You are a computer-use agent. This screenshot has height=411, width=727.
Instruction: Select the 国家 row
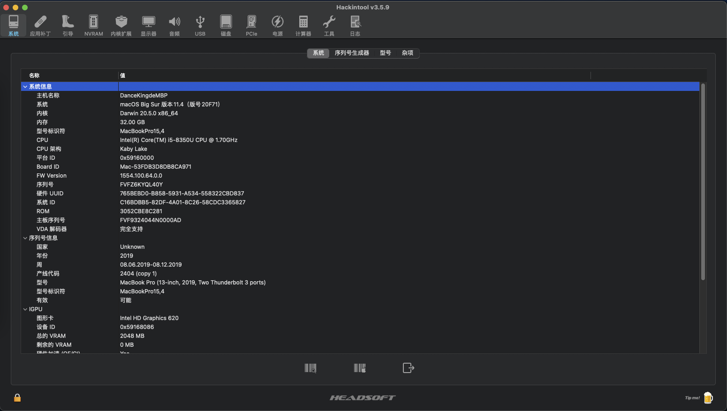tap(360, 247)
